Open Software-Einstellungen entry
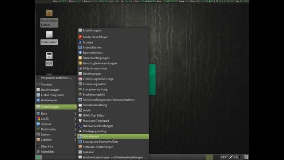284x160 pixels. (x=113, y=147)
